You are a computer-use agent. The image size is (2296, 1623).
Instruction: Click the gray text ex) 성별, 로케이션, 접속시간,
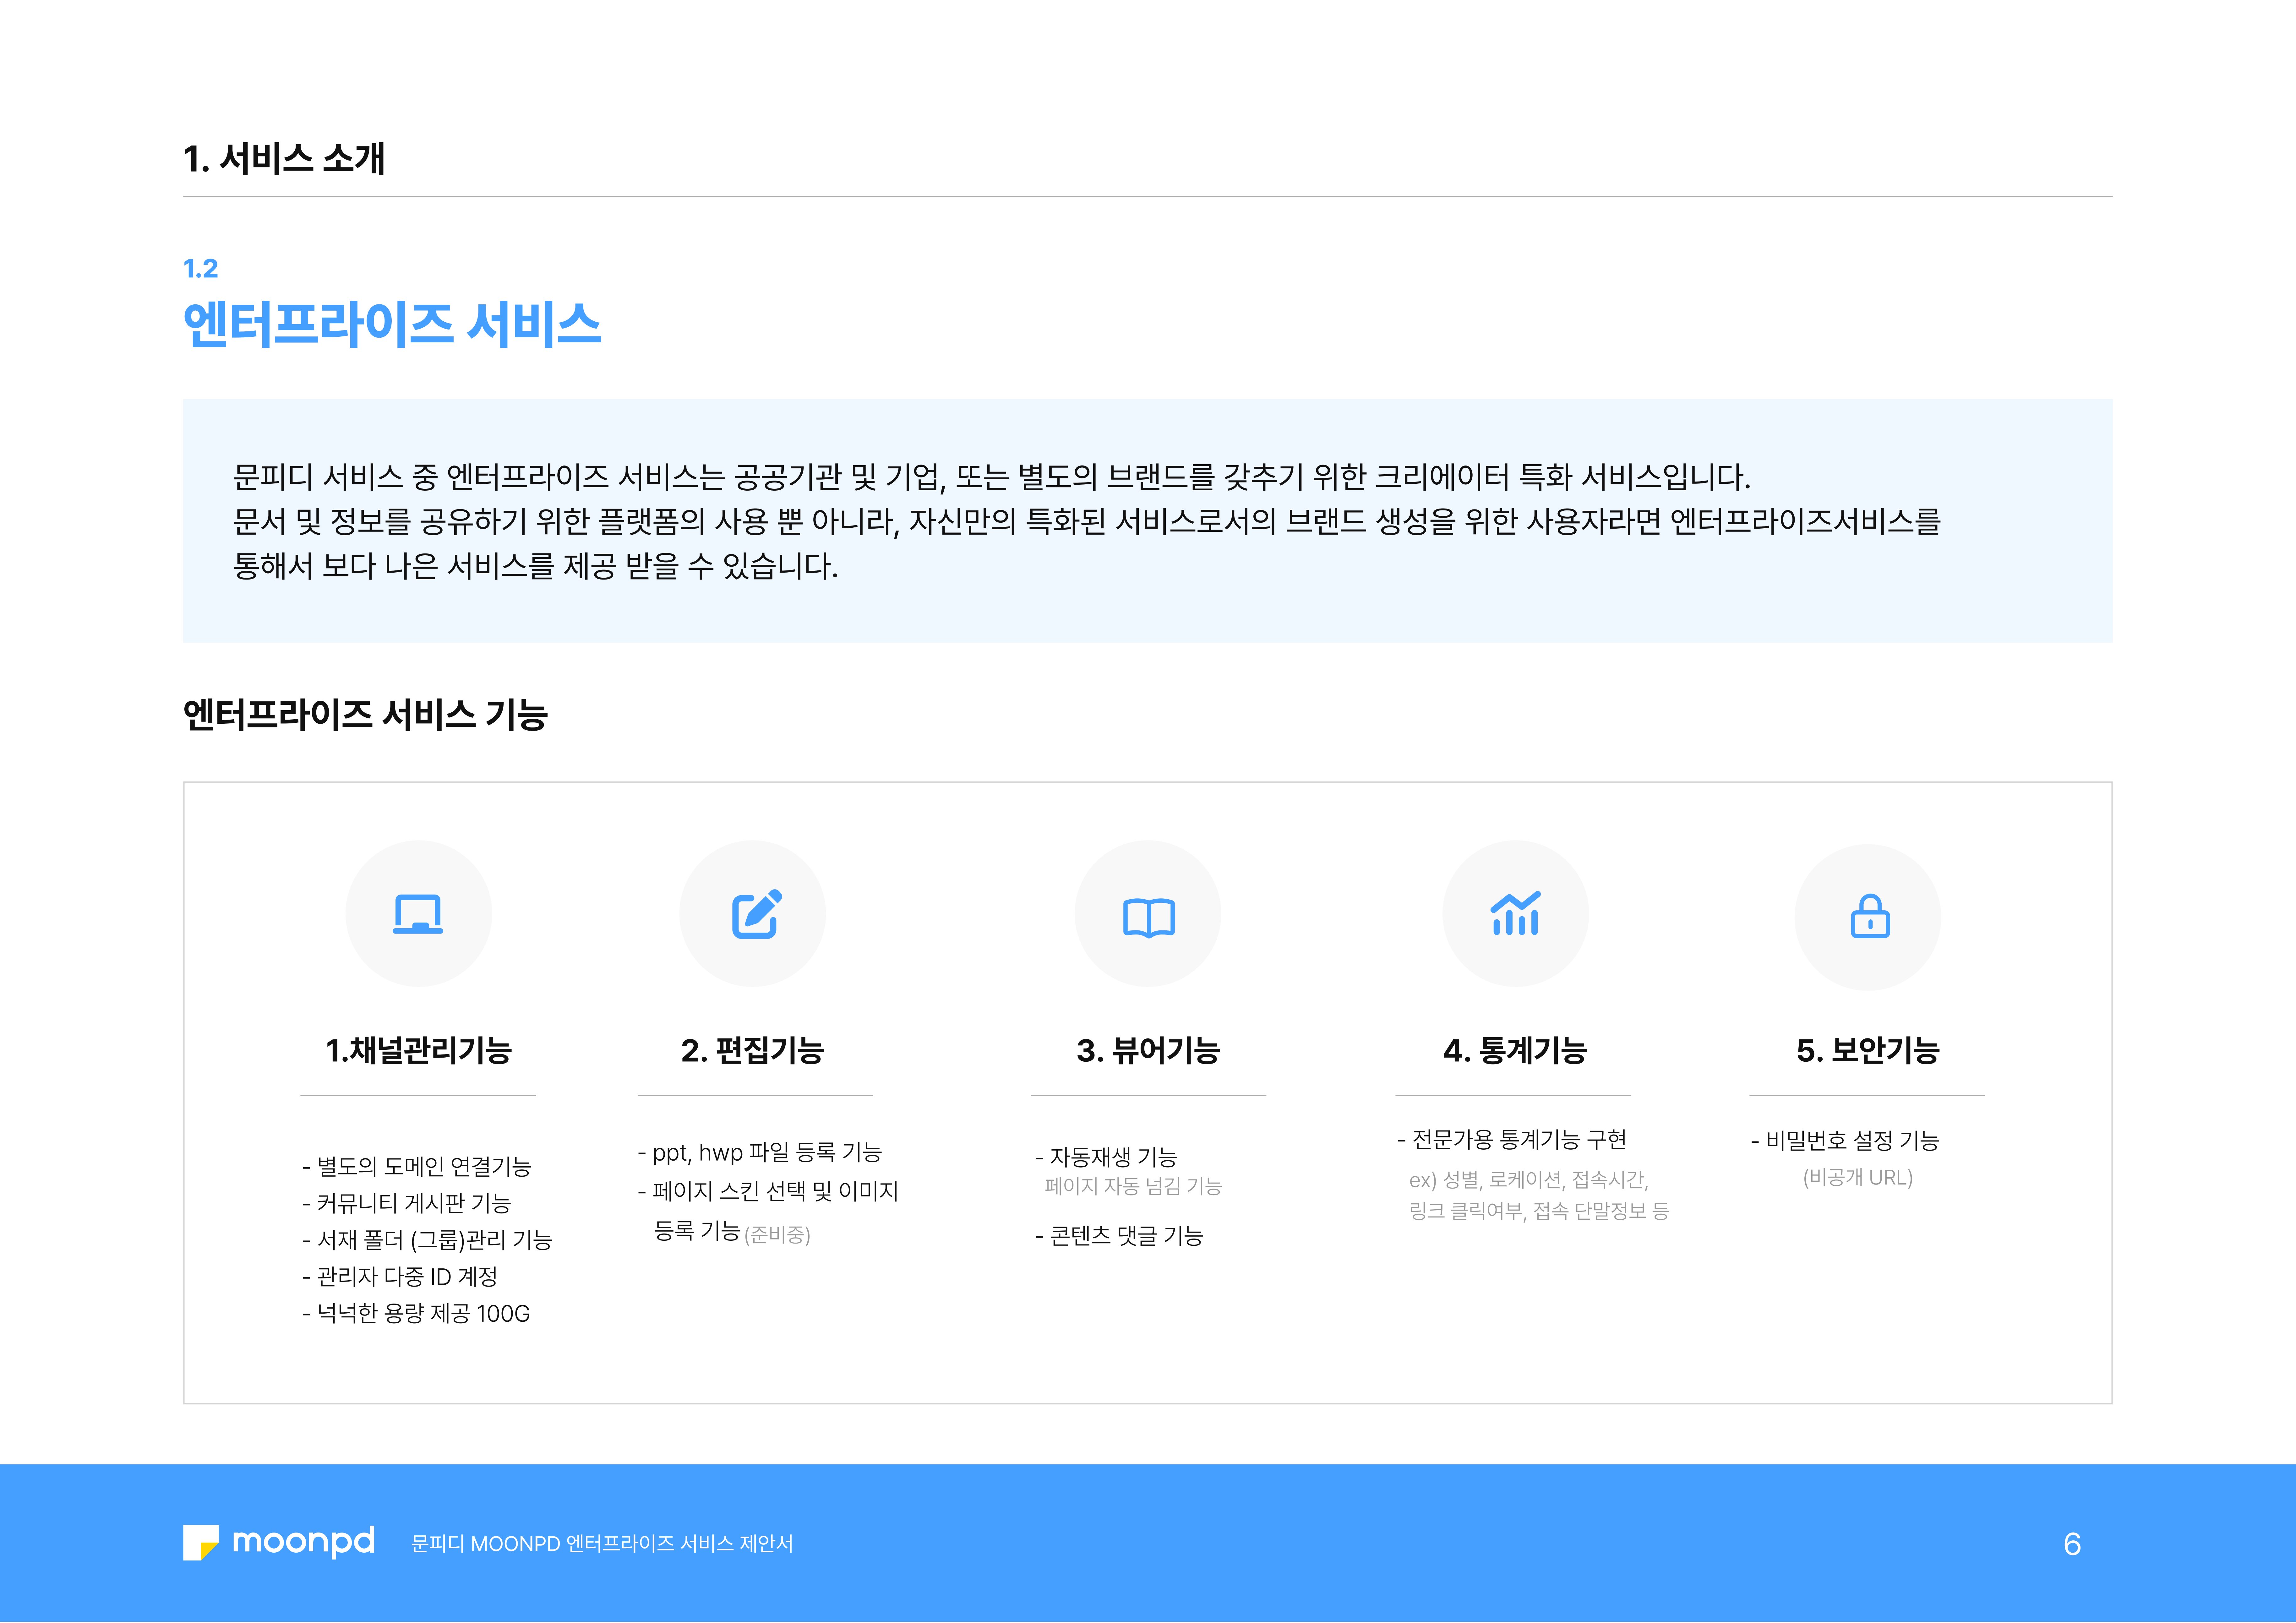[x=1529, y=1180]
